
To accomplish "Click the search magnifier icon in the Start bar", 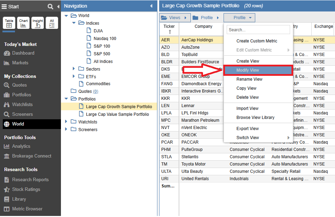I will click(50, 7).
